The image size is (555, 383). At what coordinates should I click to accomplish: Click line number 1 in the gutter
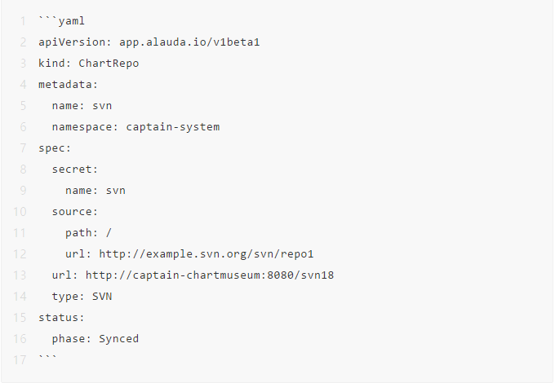tap(22, 20)
